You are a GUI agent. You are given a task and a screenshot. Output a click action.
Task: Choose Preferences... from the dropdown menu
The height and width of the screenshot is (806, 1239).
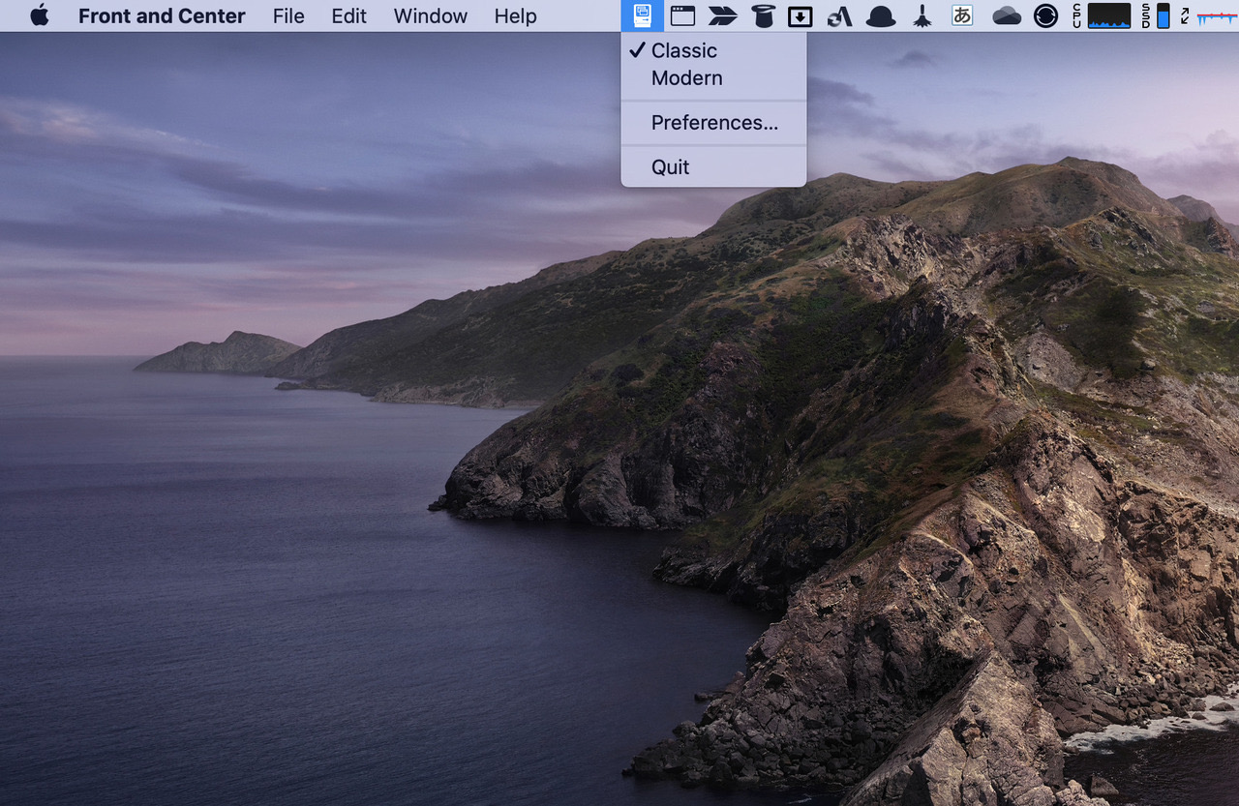714,123
